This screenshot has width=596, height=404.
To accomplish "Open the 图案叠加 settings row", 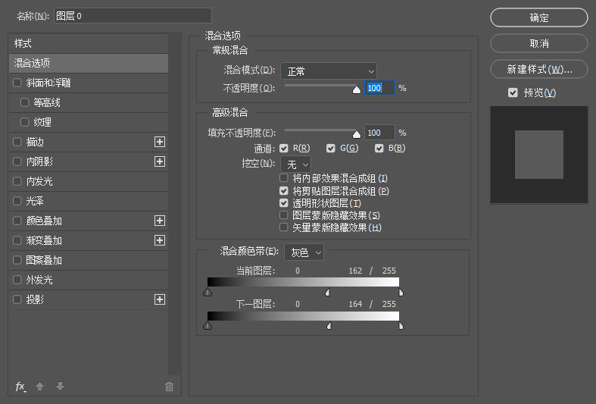I will click(89, 260).
